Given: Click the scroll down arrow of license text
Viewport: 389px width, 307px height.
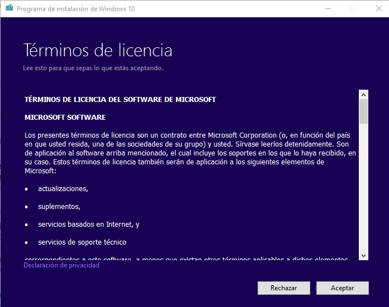Looking at the screenshot, I should pyautogui.click(x=363, y=256).
